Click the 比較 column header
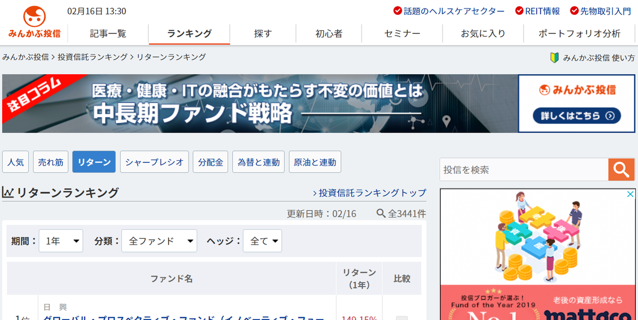Screen dimensions: 638x320 (402, 279)
